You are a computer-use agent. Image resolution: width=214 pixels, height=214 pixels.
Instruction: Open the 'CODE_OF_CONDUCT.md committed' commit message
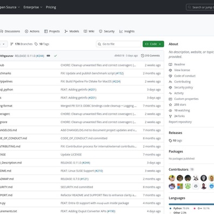pos(84,138)
